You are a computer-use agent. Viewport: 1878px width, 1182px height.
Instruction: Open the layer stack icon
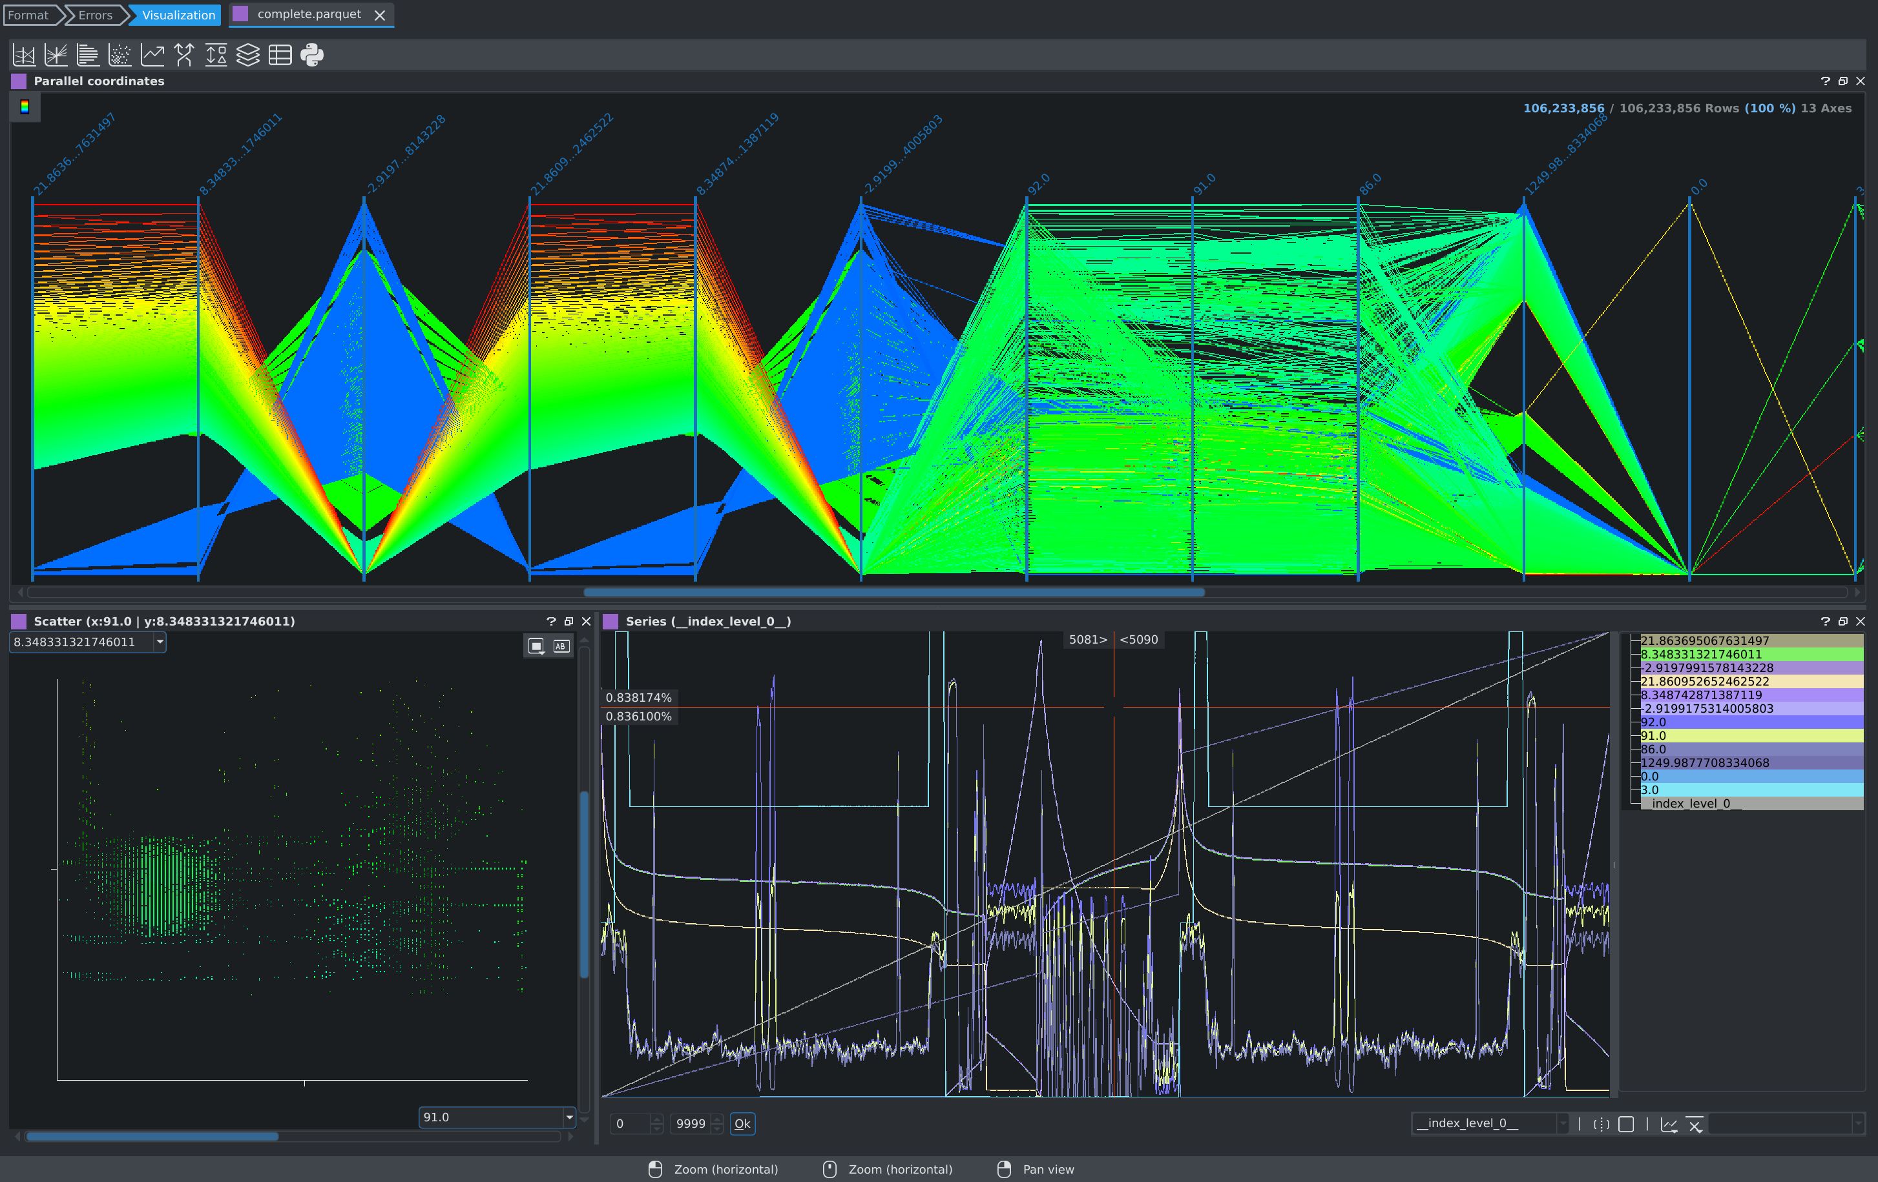(248, 54)
